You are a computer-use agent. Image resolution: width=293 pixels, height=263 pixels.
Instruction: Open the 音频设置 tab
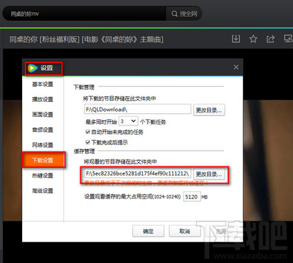pyautogui.click(x=43, y=130)
